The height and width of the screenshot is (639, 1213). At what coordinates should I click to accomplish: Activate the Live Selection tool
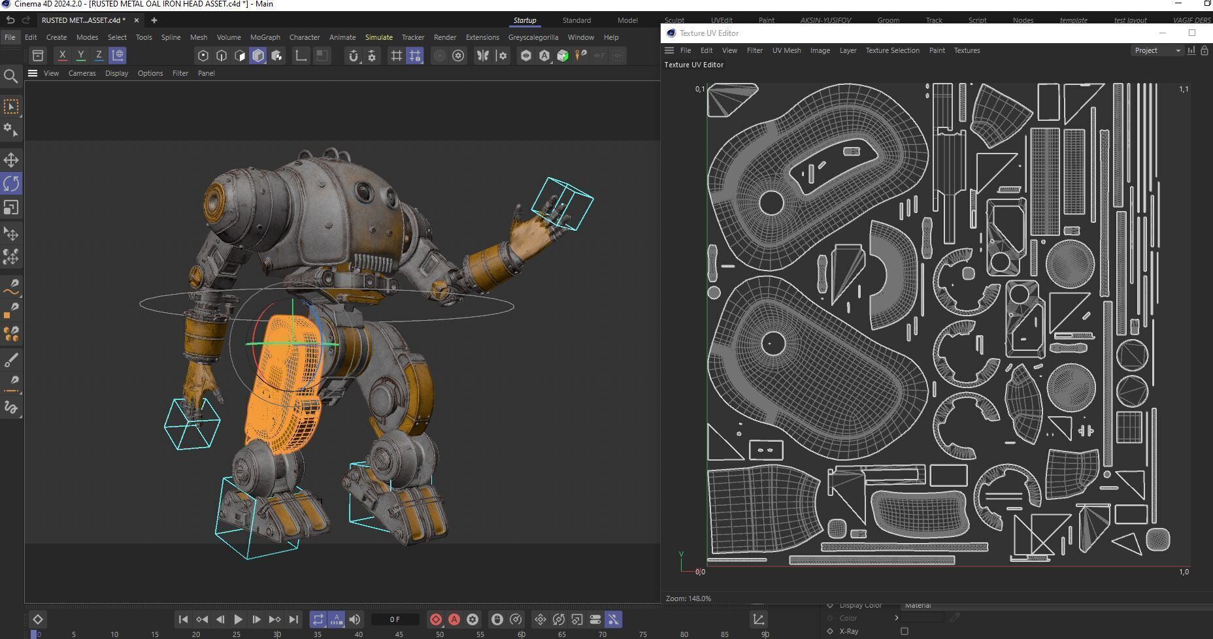11,106
